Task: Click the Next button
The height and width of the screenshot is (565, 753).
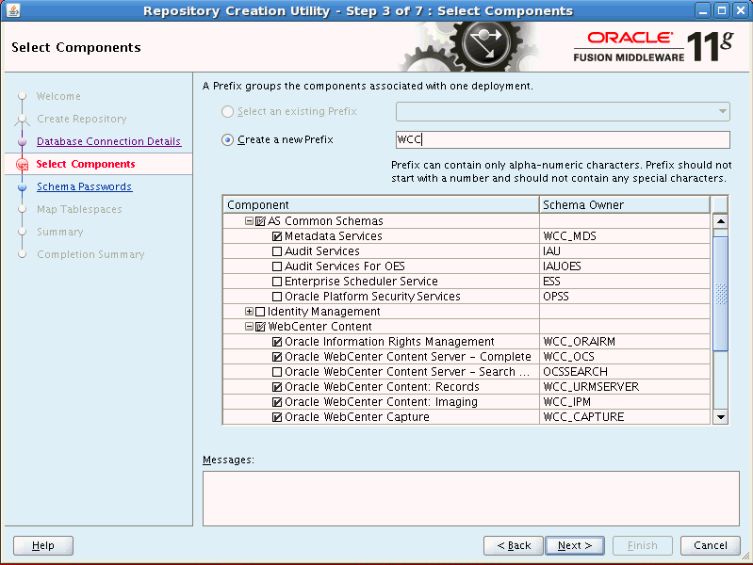Action: click(575, 546)
